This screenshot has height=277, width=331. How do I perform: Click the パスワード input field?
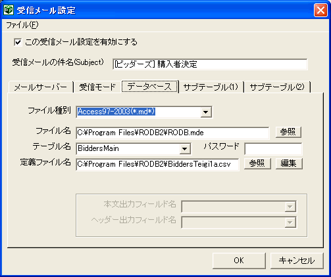pos(273,149)
